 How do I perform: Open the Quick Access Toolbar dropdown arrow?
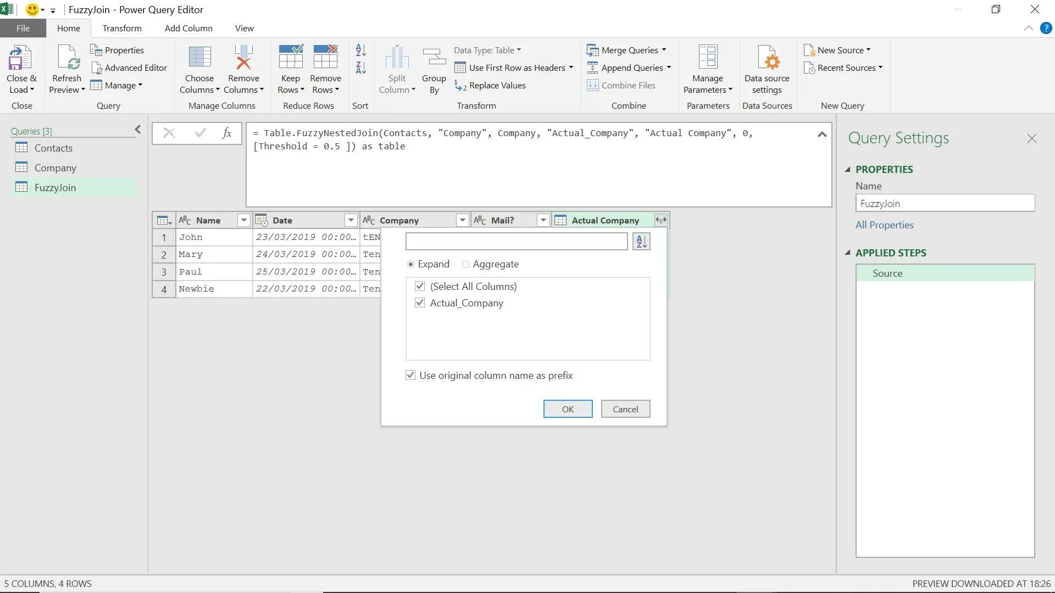[53, 10]
